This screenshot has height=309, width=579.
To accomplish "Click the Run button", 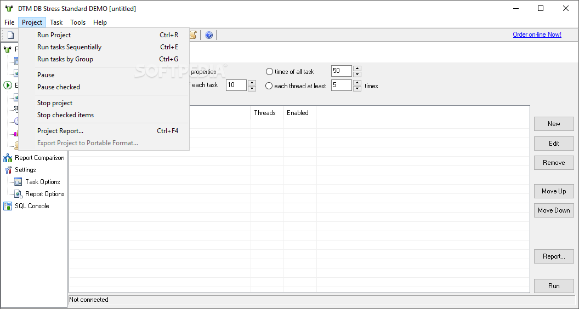I will click(554, 286).
